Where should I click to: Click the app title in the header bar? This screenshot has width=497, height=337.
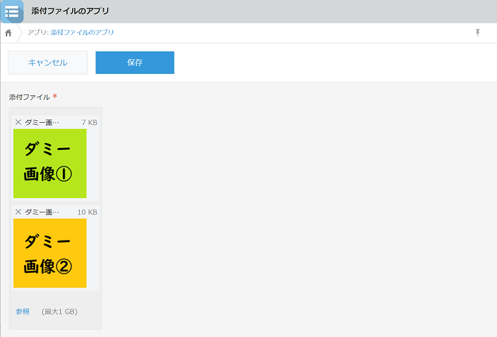pyautogui.click(x=70, y=11)
